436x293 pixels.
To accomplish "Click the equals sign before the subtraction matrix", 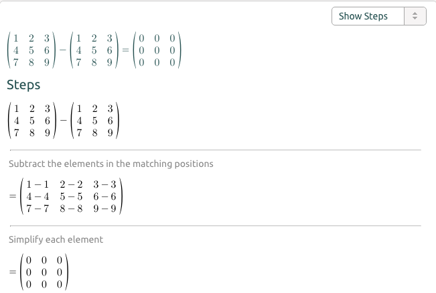I will (x=13, y=196).
